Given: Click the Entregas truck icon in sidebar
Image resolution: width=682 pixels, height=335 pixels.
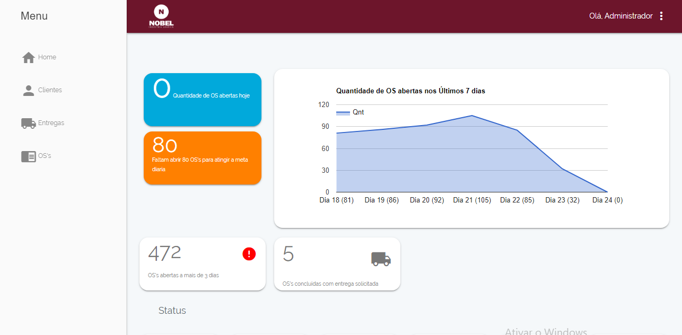Looking at the screenshot, I should pos(28,123).
